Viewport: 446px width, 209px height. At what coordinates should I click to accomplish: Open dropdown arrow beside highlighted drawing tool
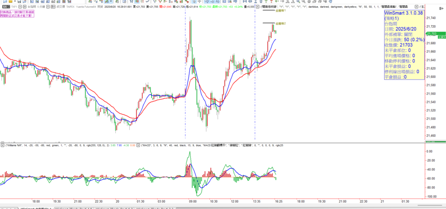pos(111,1)
